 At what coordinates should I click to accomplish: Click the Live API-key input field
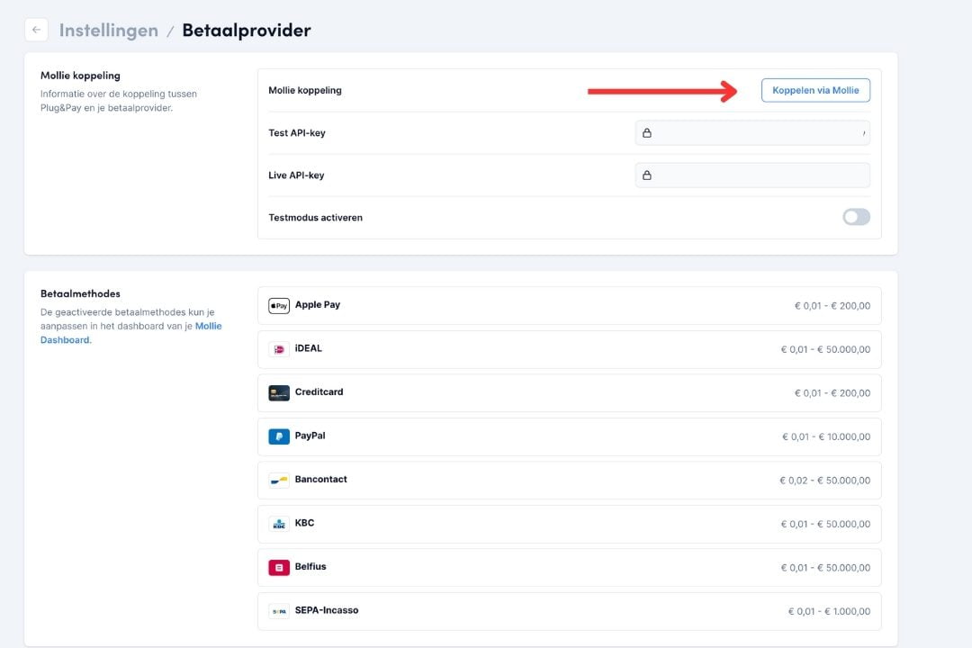pyautogui.click(x=756, y=175)
